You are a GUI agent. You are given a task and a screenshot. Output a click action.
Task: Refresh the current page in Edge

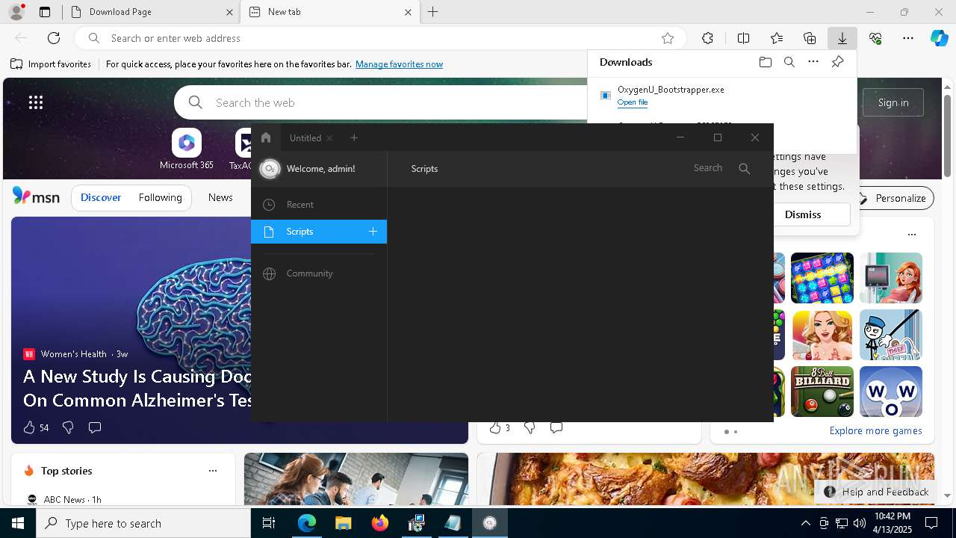pyautogui.click(x=54, y=38)
